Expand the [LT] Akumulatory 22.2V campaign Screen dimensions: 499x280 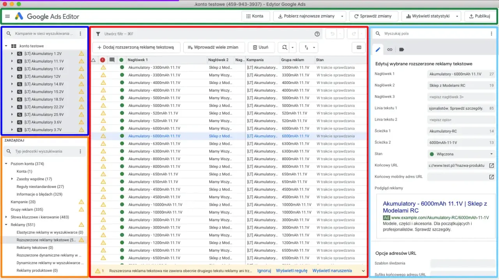[x=12, y=107]
